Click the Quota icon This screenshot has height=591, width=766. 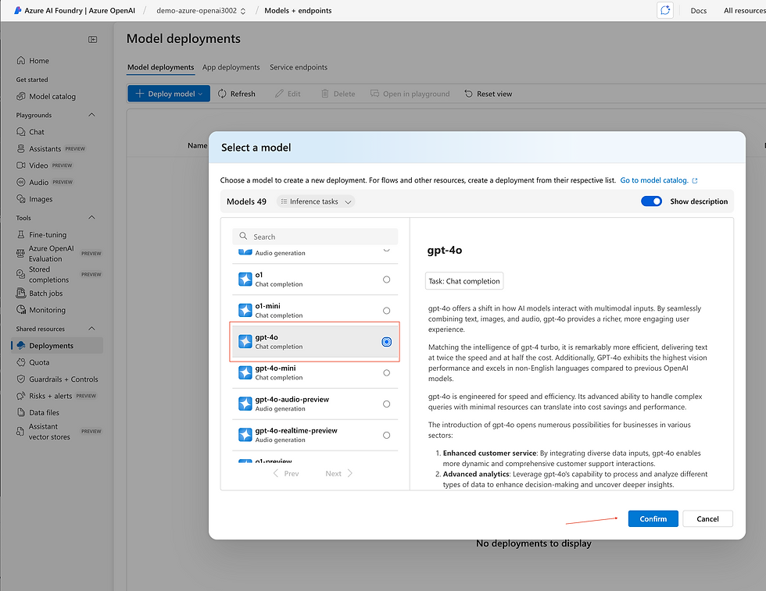point(20,362)
